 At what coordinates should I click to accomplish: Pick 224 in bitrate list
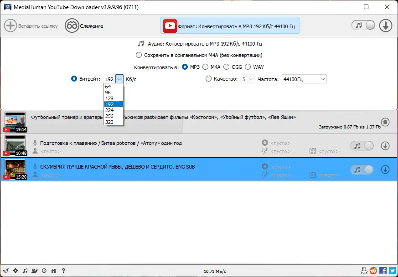click(x=114, y=110)
